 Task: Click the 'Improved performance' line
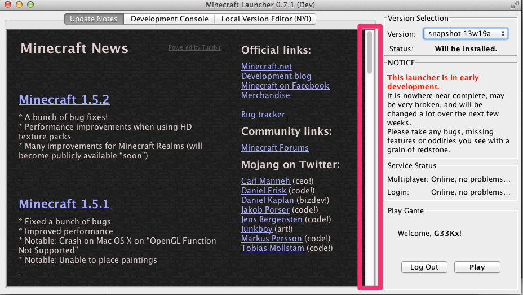tap(66, 231)
